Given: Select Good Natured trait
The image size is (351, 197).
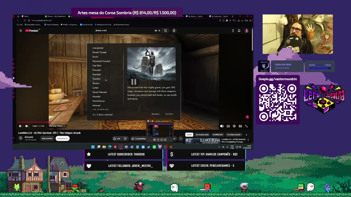Looking at the screenshot, I should pyautogui.click(x=100, y=92).
